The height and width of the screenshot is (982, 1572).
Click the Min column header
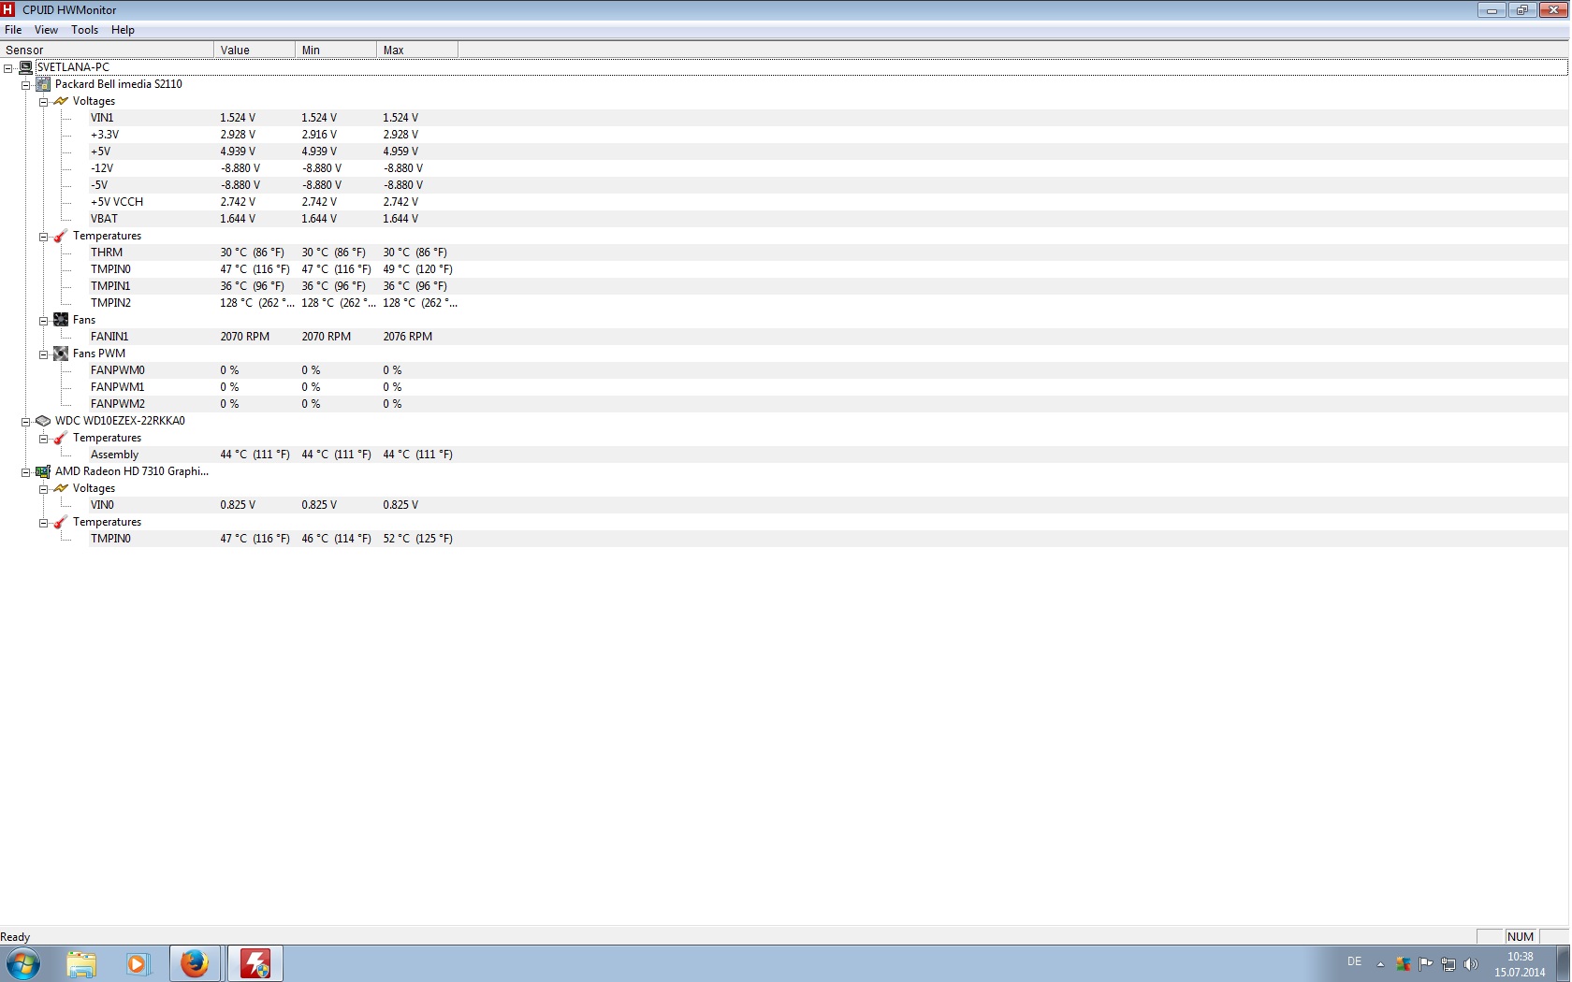click(x=336, y=50)
